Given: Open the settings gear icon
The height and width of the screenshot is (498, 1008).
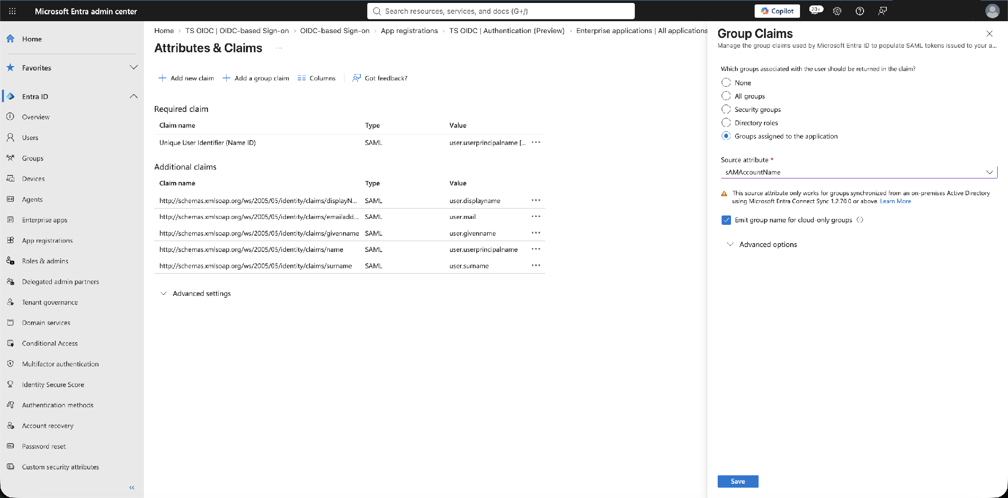Looking at the screenshot, I should (837, 11).
